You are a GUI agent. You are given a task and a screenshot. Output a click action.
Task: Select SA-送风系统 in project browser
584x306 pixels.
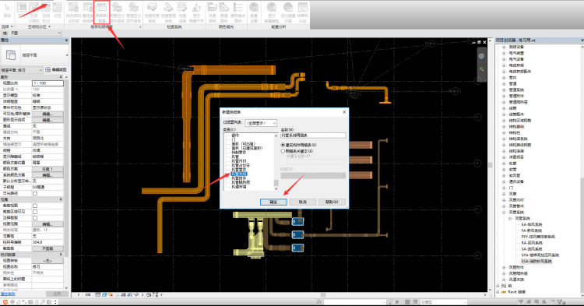(532, 249)
